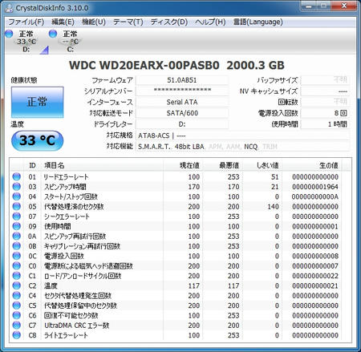Screen dimensions: 361x352
Task: Click the blue triangle under D: drive
Action: click(x=44, y=50)
